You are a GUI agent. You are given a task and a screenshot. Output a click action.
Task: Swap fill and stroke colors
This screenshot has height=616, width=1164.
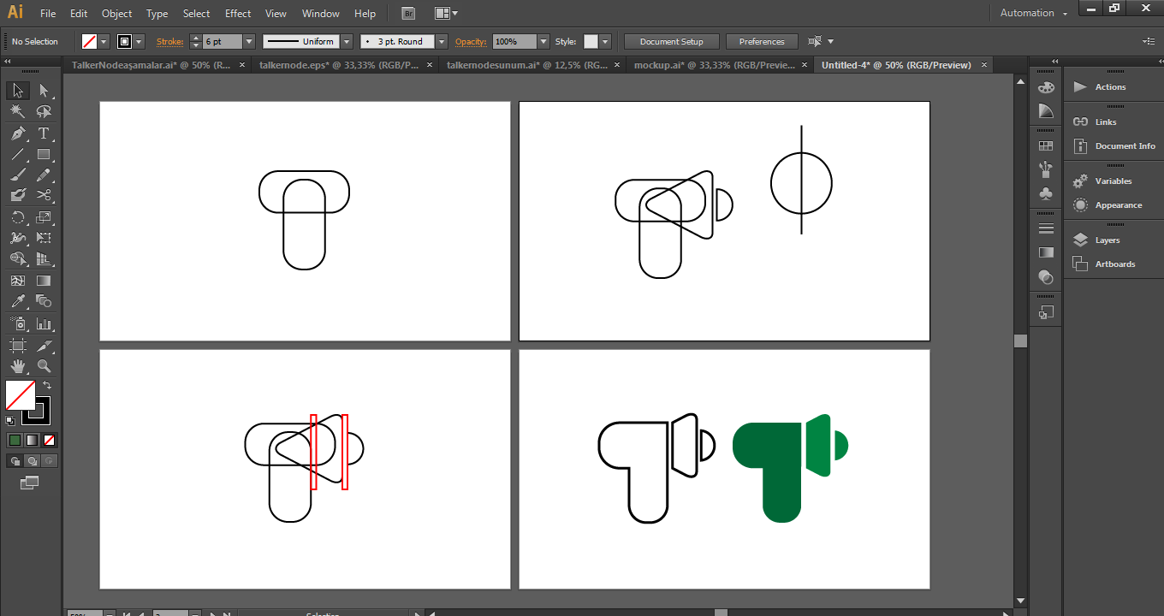click(x=47, y=386)
